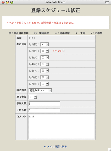The height and width of the screenshot is (151, 111).
Task: Click inside the コメント text area
Action: click(61, 127)
